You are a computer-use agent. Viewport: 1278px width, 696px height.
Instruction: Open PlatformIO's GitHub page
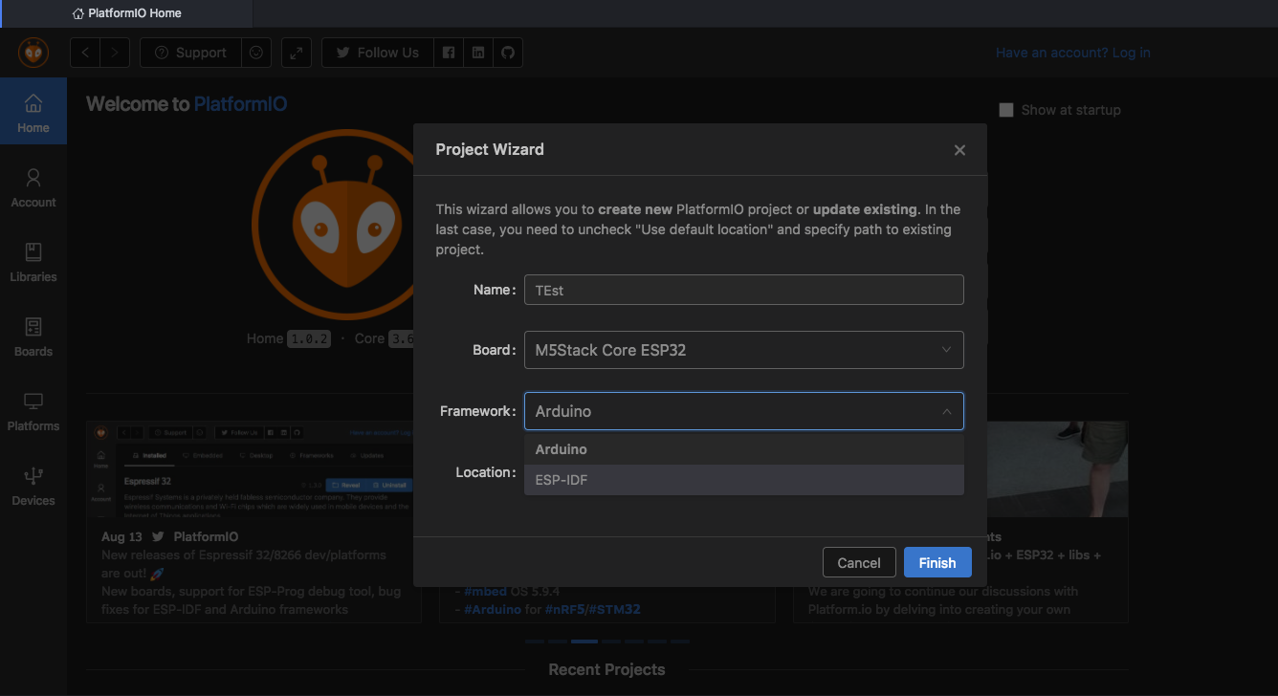[508, 53]
